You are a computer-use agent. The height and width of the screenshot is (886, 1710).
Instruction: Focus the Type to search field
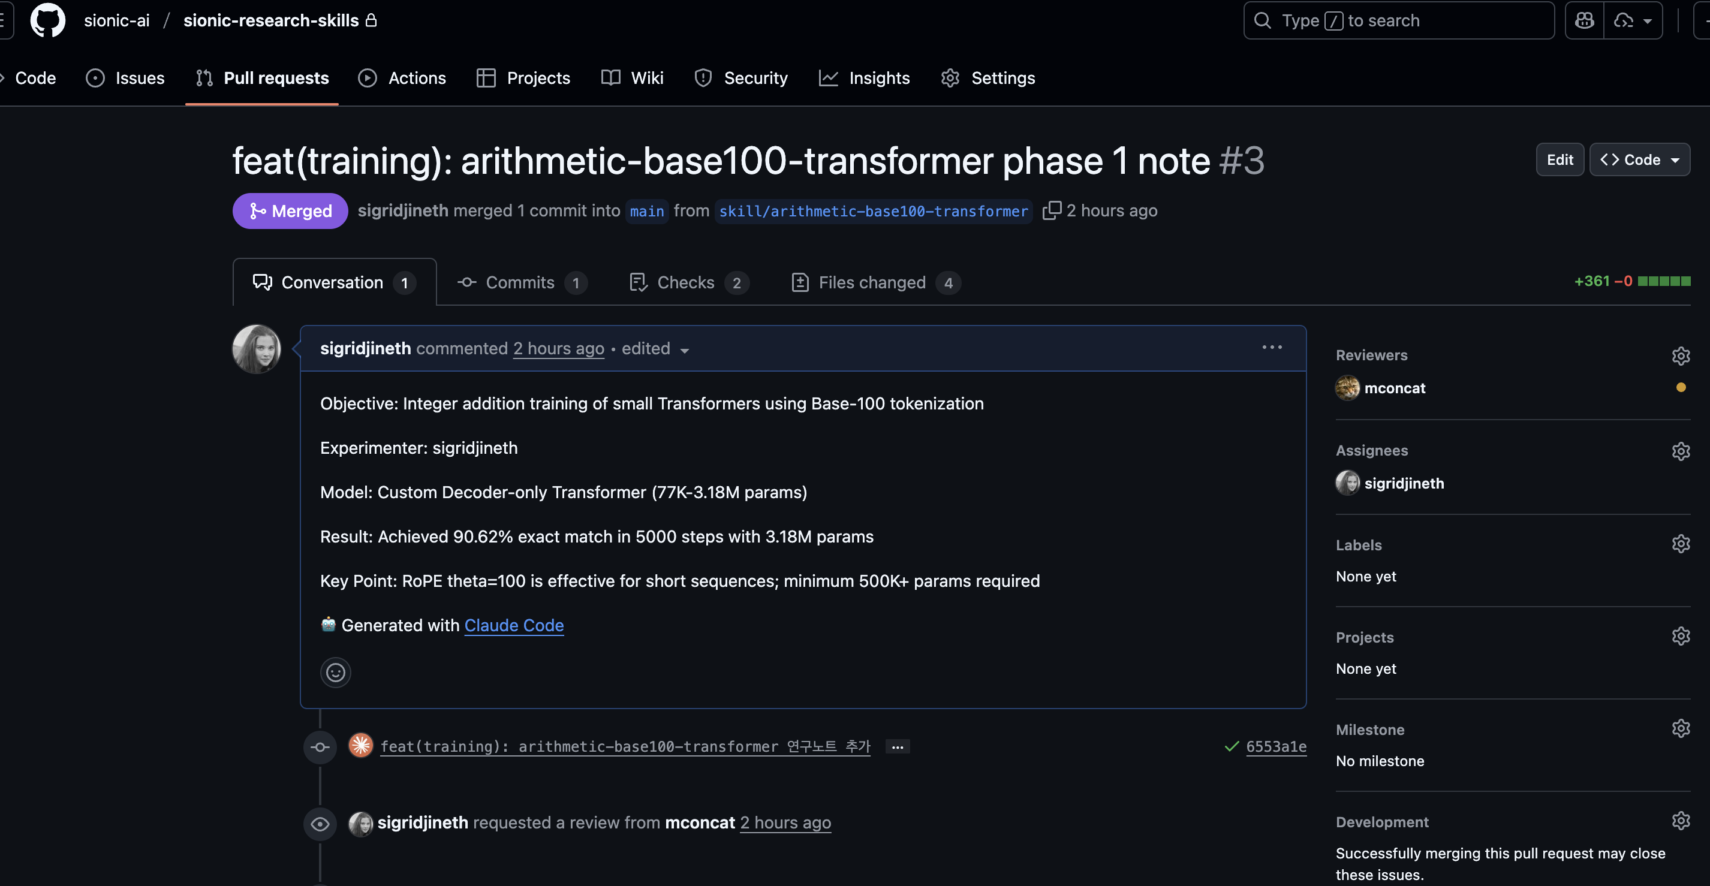click(1398, 20)
